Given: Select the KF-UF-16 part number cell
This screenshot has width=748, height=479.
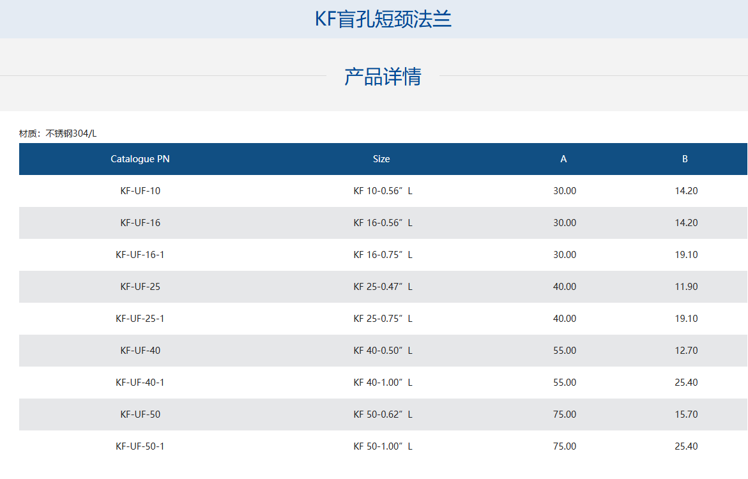Looking at the screenshot, I should 140,223.
